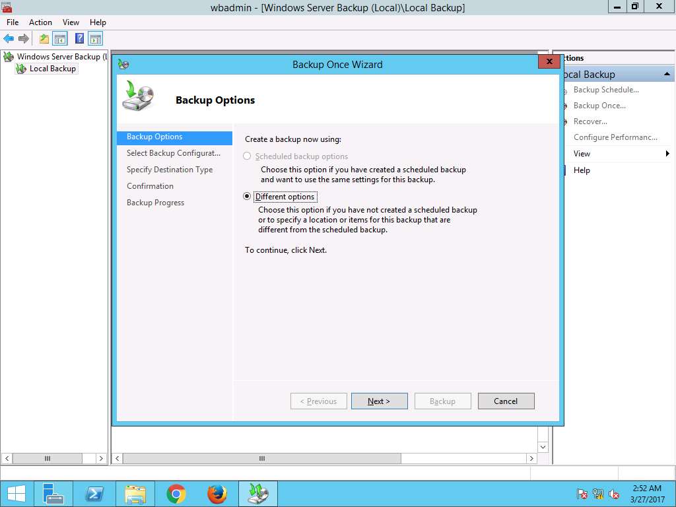Click the Confirmation wizard step
Image resolution: width=676 pixels, height=507 pixels.
[x=150, y=186]
